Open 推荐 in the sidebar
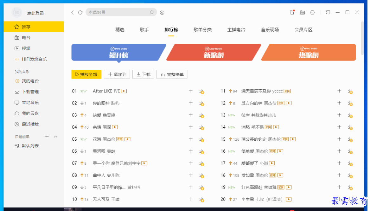Viewport: 370px width, 211px height. point(34,27)
